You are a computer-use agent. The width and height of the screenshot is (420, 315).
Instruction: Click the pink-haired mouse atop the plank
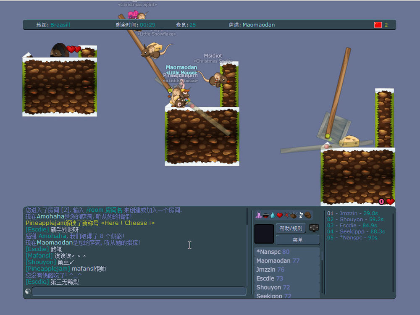click(136, 15)
